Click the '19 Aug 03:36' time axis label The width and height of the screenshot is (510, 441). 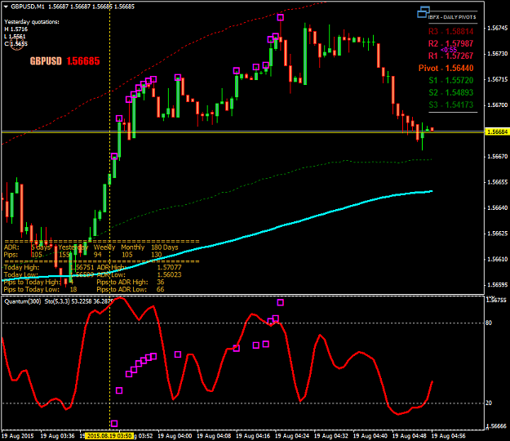click(x=58, y=435)
